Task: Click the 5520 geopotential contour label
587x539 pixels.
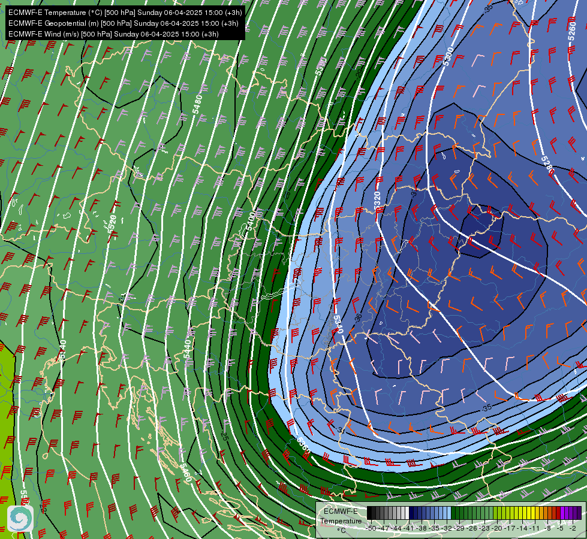Action: (112, 225)
